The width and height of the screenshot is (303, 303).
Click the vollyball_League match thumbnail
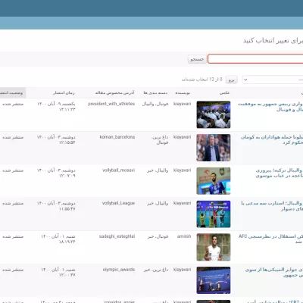214,214
